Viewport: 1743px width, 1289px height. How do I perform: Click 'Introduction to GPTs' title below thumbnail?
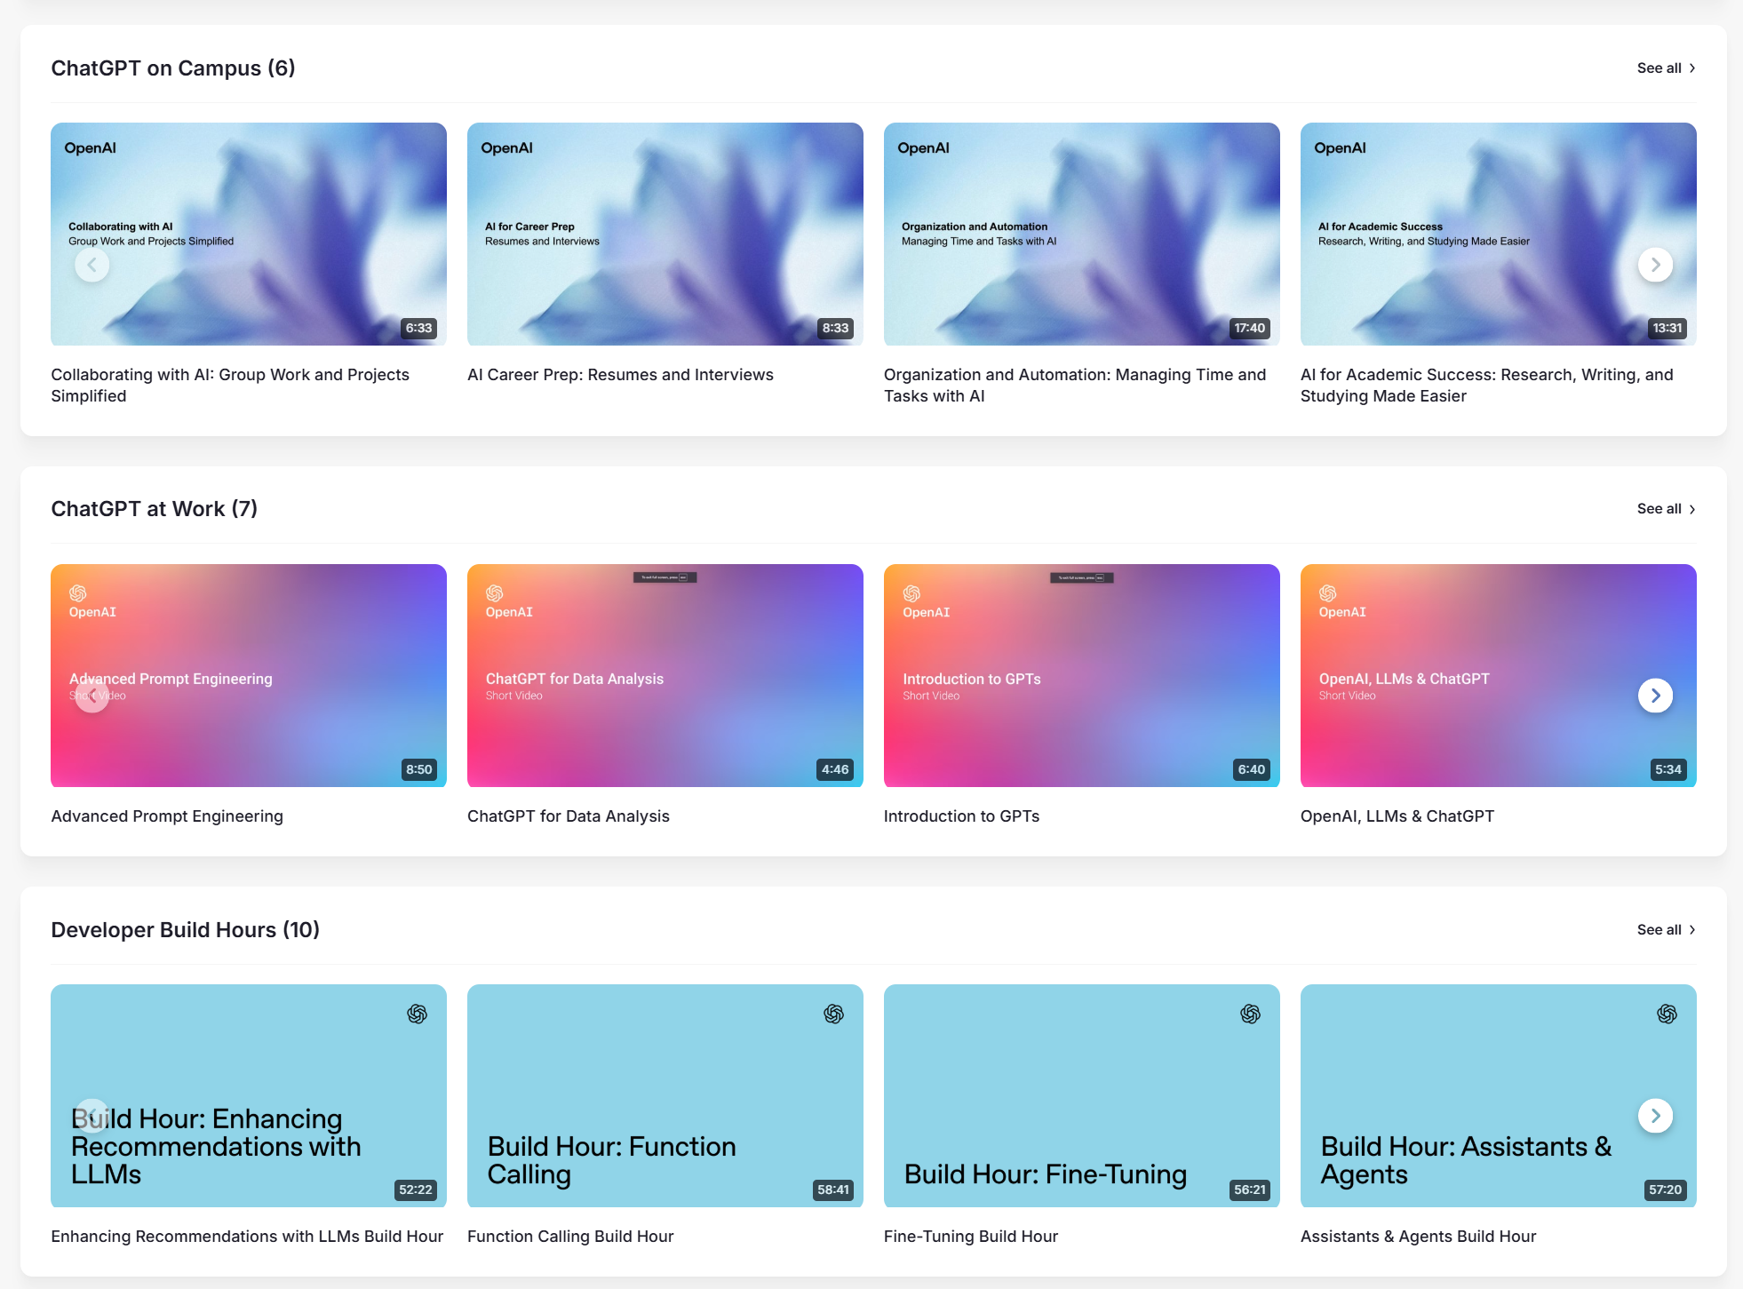tap(961, 816)
